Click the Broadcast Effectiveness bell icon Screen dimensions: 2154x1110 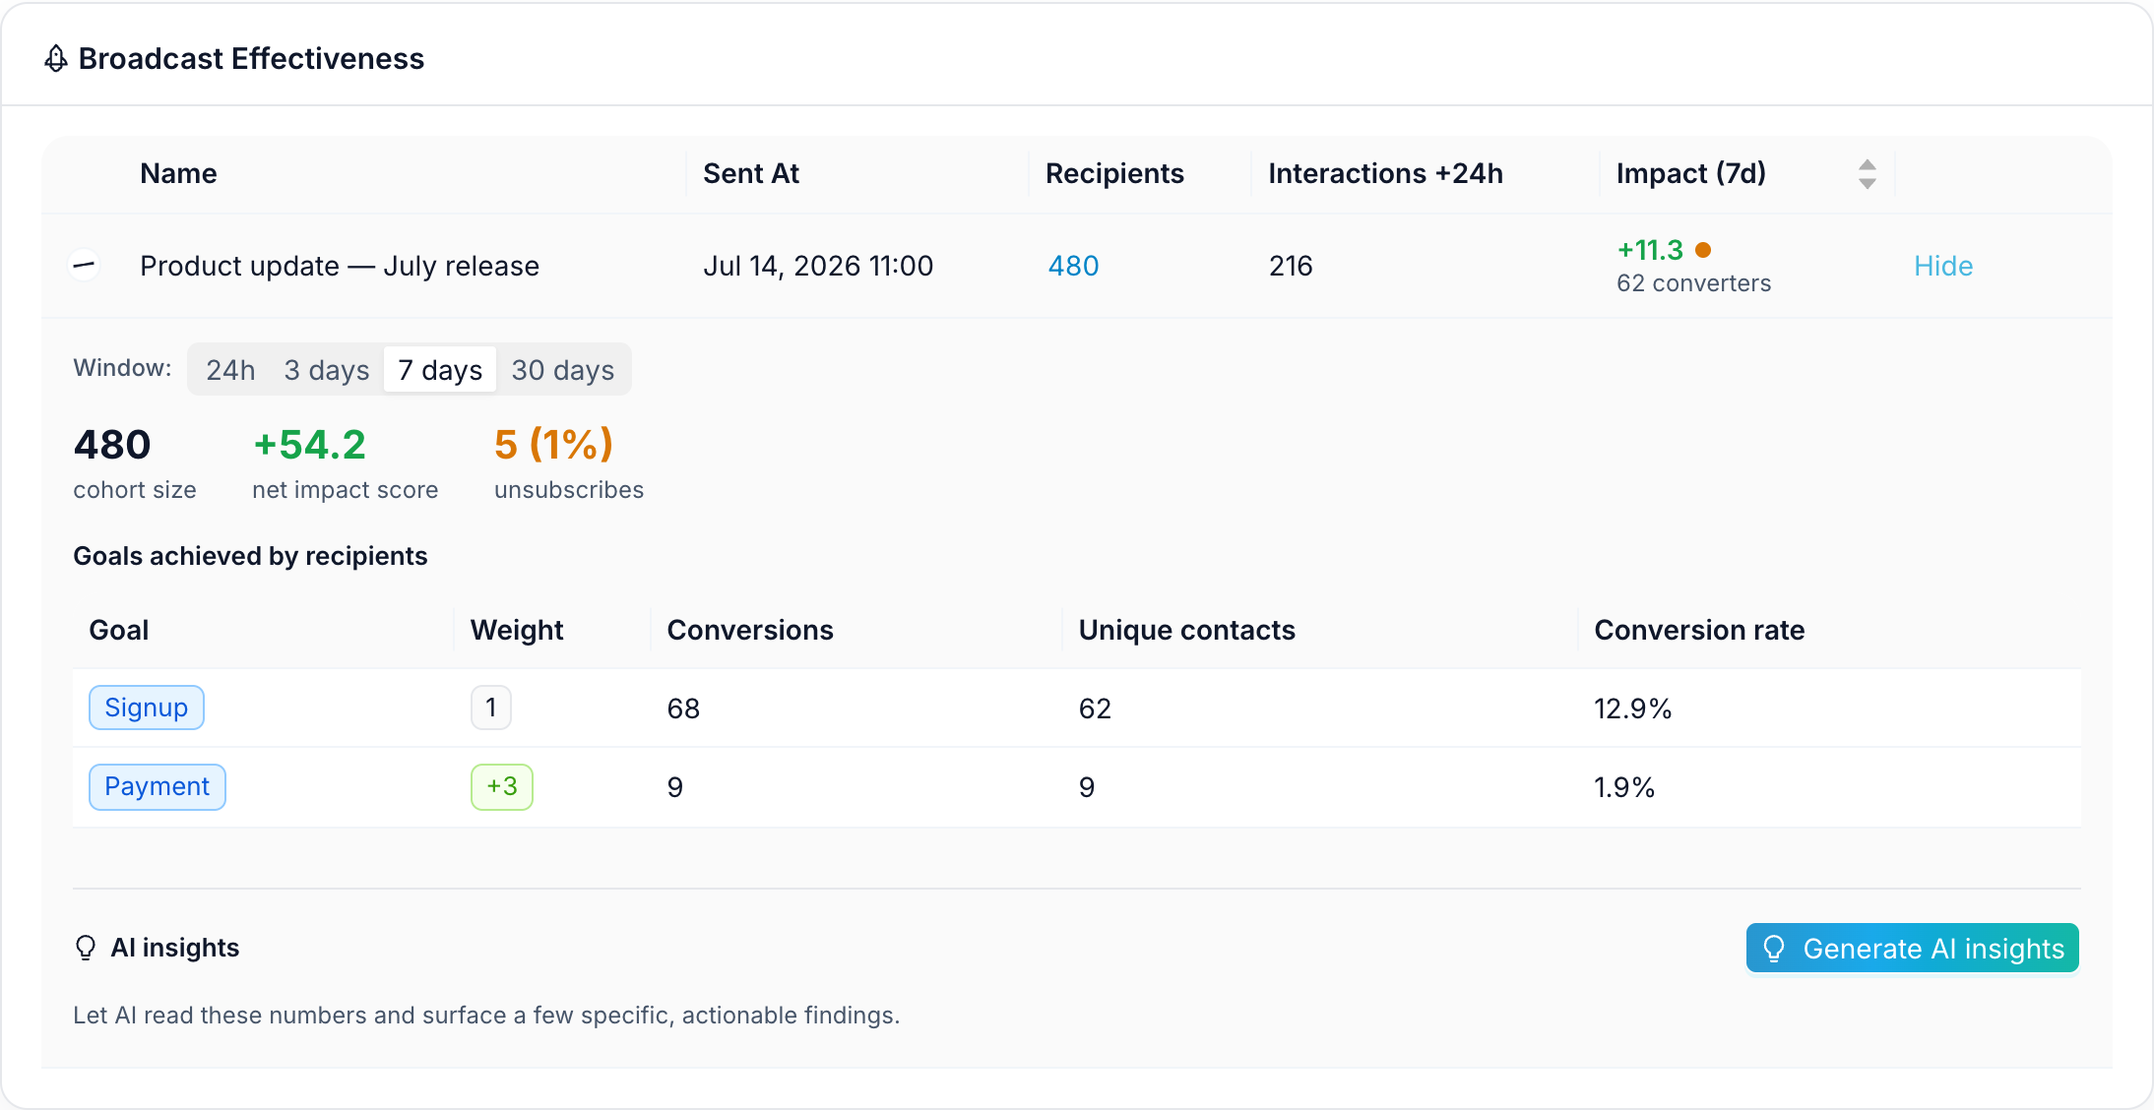tap(56, 59)
